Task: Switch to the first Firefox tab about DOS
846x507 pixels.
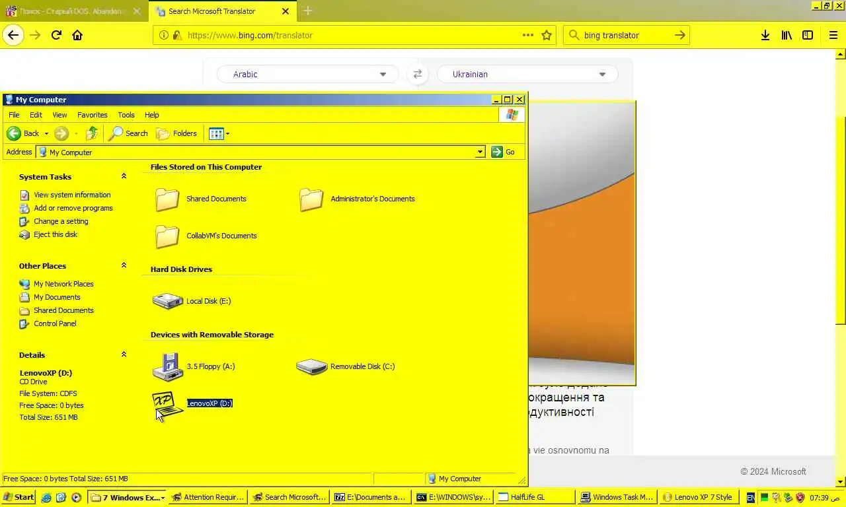Action: 74,11
